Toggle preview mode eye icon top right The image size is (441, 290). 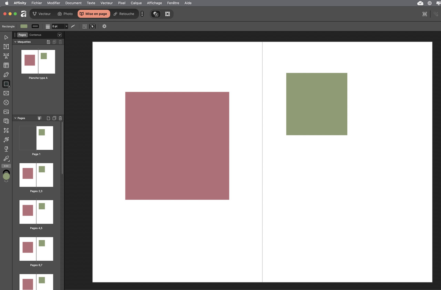coord(425,14)
